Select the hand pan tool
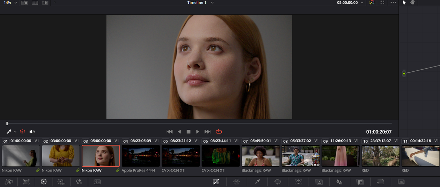The height and width of the screenshot is (187, 440). tap(412, 2)
